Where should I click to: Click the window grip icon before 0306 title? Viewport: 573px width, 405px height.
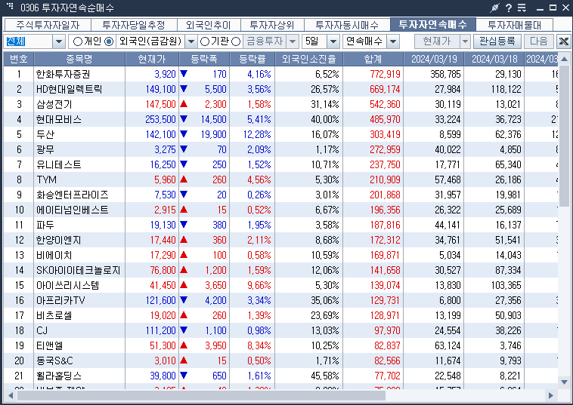pos(11,6)
